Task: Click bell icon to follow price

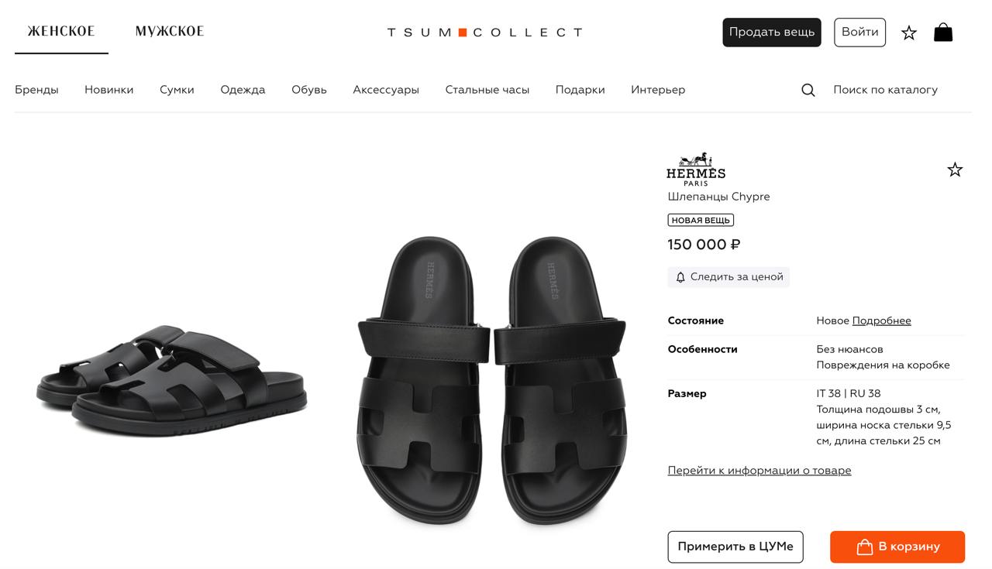Action: pyautogui.click(x=680, y=277)
